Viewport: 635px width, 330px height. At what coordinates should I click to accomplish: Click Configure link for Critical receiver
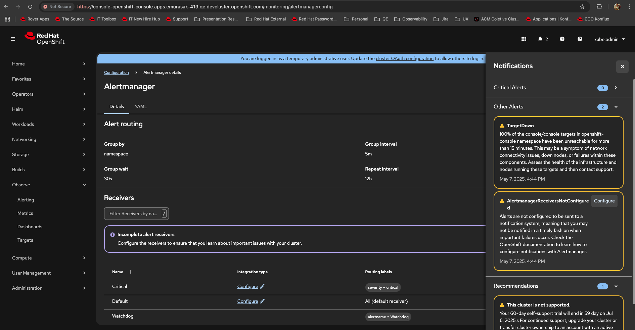[x=247, y=286]
